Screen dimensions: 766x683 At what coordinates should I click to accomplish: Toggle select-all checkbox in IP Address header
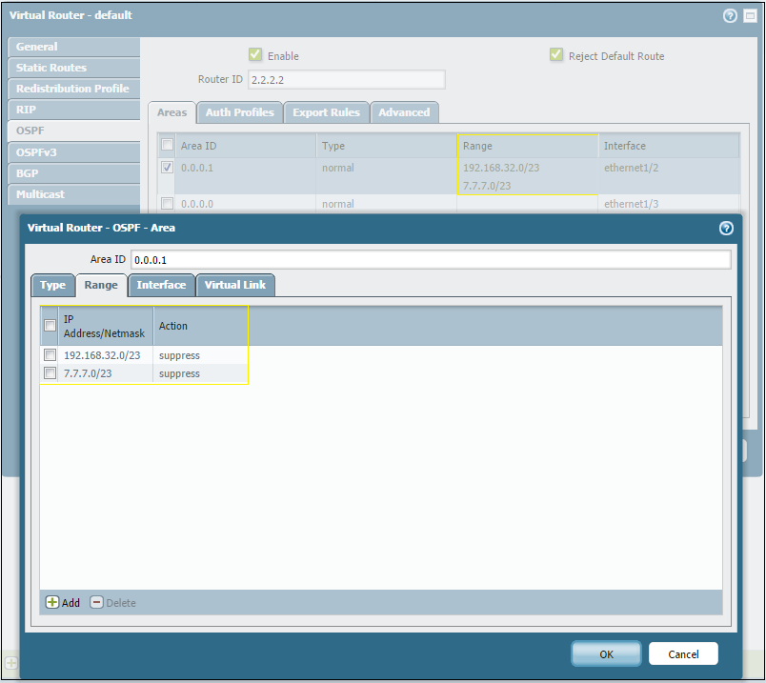50,326
